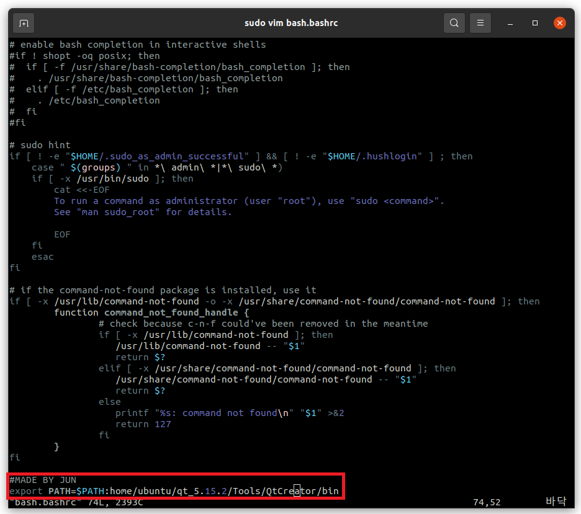The image size is (581, 514).
Task: Click the window title 'sudo vim bash.bashrc'
Action: click(291, 23)
